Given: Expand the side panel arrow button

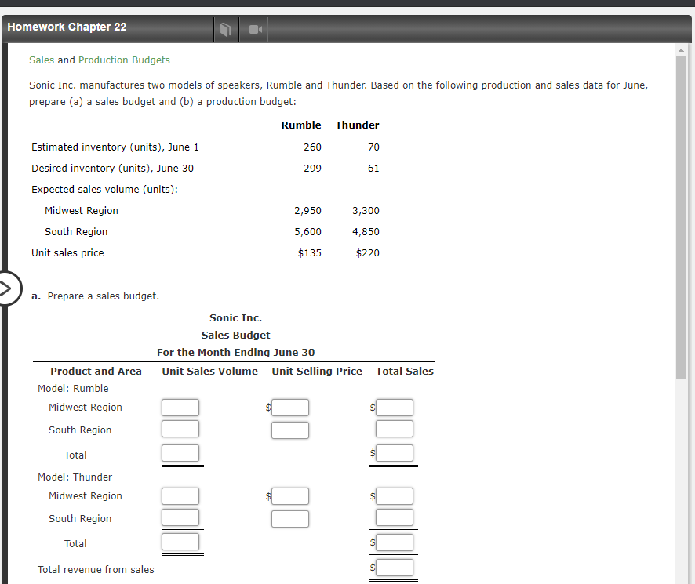Looking at the screenshot, I should (x=8, y=289).
